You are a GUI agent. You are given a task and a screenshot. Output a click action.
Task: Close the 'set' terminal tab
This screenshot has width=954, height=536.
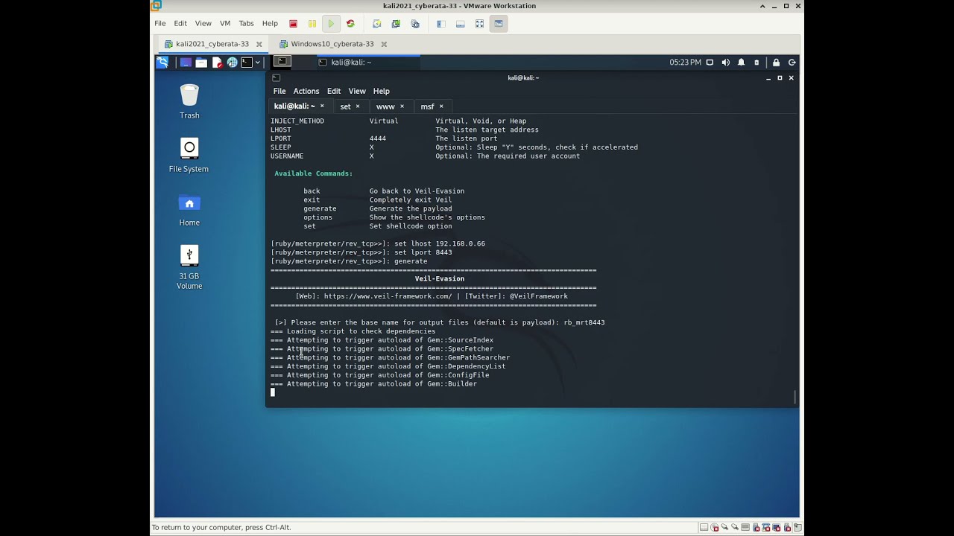pyautogui.click(x=358, y=106)
